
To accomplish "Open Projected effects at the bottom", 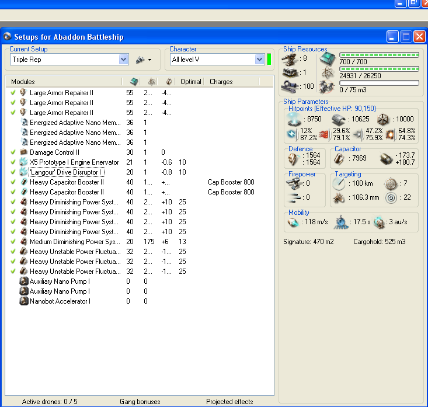I will [x=229, y=402].
